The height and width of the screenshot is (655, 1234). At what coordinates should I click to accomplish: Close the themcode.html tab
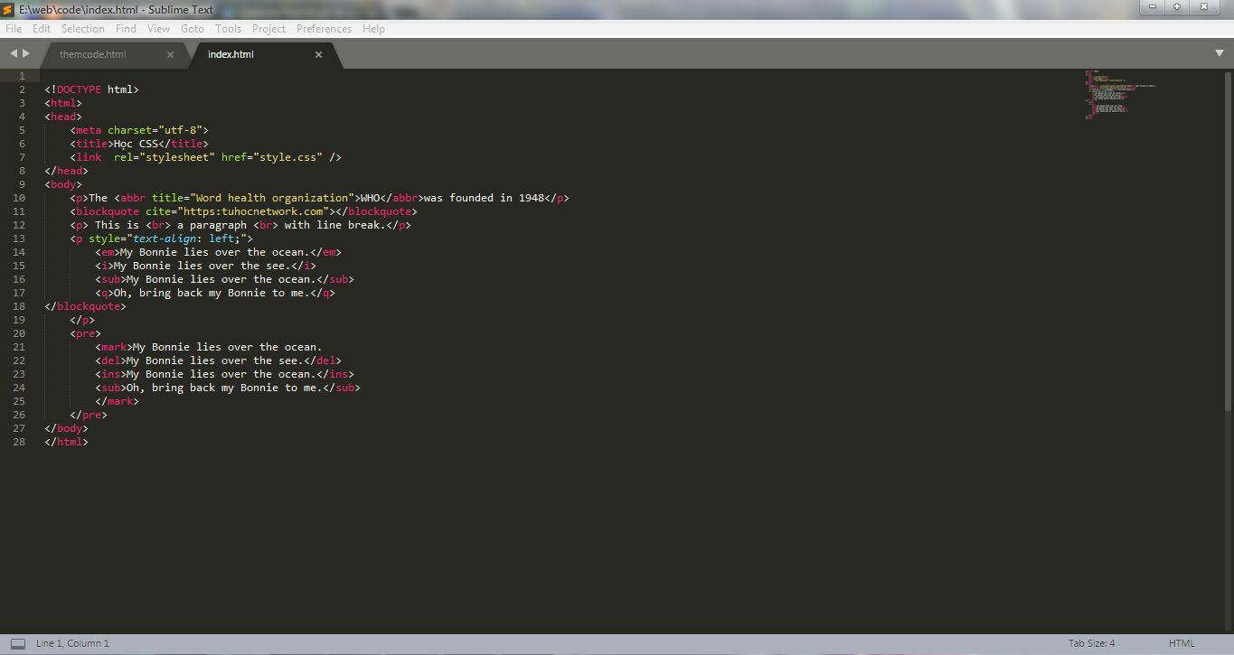click(x=168, y=54)
